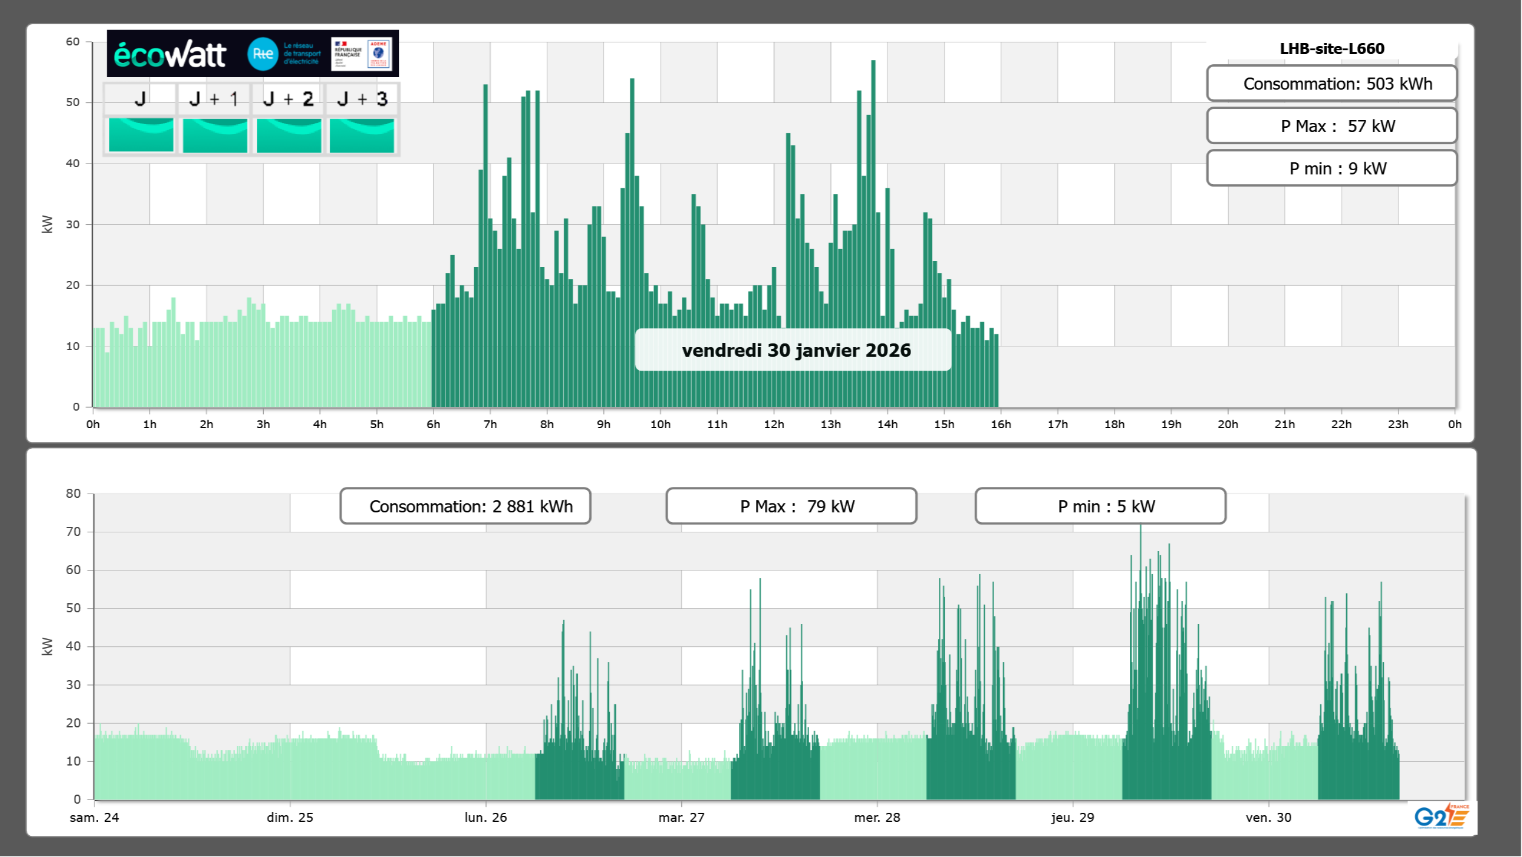Click the 12h tick on daily chart
Screen dimensions: 1522x857
click(773, 424)
